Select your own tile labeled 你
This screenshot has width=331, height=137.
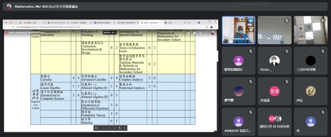pyautogui.click(x=311, y=122)
